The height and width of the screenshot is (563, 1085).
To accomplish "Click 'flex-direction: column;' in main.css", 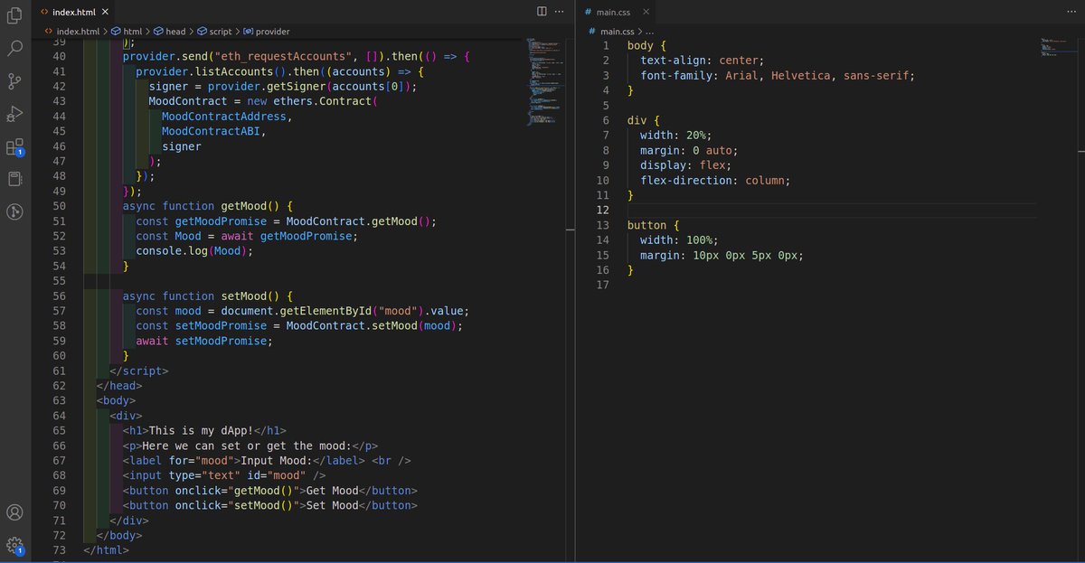I will click(715, 180).
